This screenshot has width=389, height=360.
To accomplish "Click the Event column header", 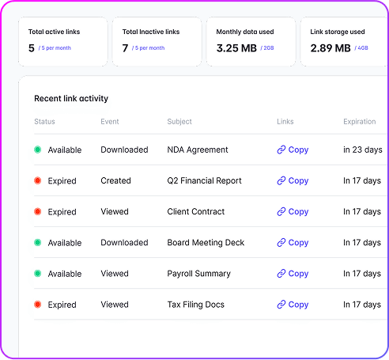I will point(110,122).
